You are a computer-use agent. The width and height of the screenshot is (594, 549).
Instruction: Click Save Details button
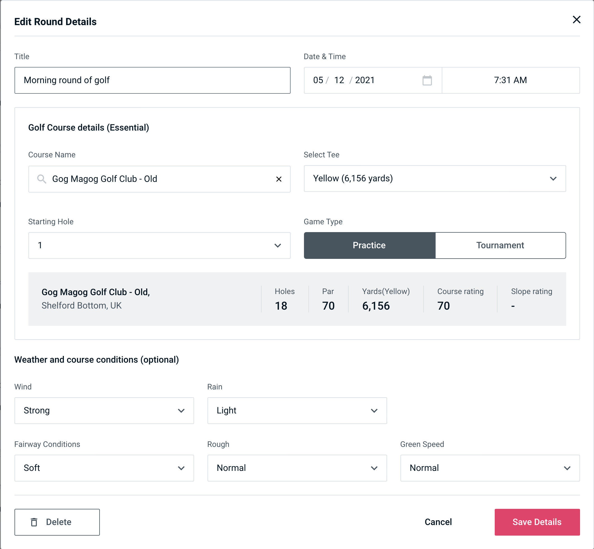[537, 522]
